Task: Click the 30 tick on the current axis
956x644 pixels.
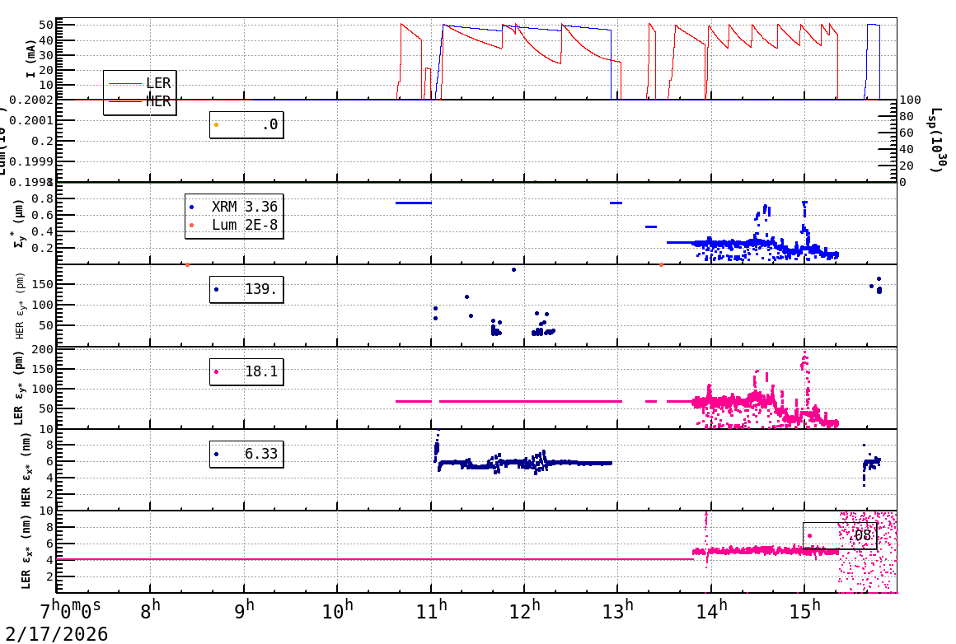Action: tap(45, 55)
